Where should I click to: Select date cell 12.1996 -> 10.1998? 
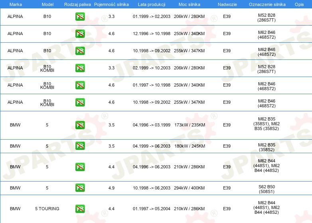[x=152, y=34]
